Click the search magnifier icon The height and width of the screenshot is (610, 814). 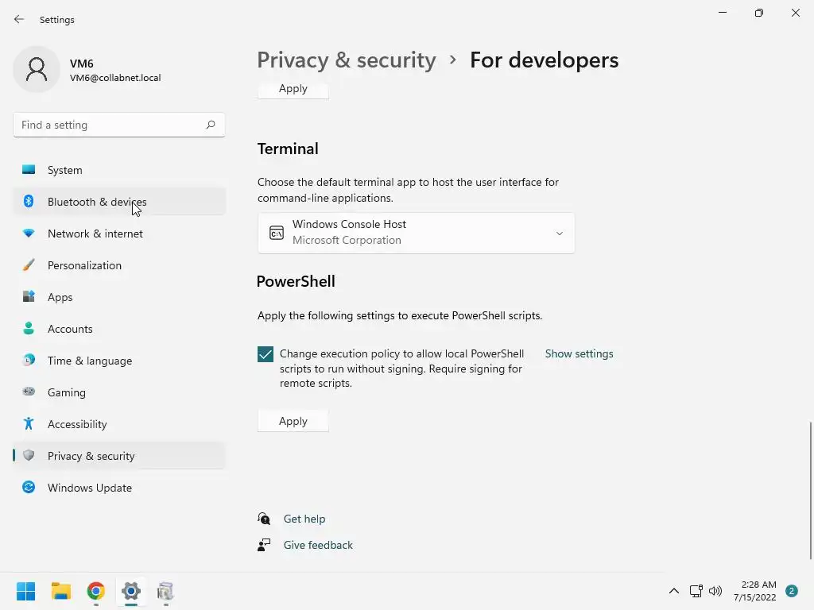(x=211, y=125)
